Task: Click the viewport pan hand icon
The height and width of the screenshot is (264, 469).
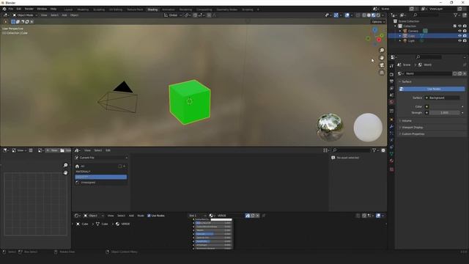Action: [x=382, y=58]
